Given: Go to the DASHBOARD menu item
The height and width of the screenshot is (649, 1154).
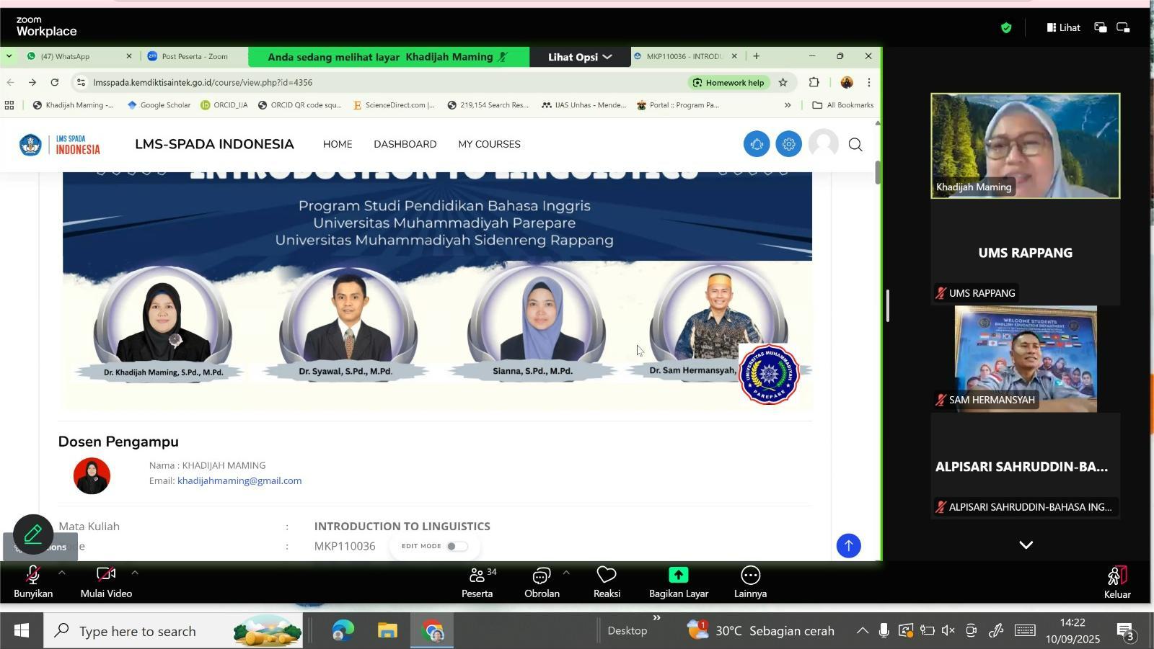Looking at the screenshot, I should [x=405, y=144].
